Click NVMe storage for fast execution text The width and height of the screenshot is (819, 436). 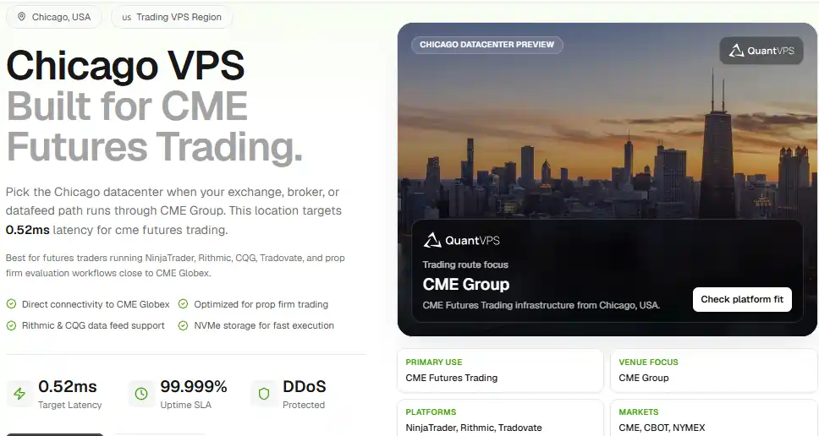(264, 325)
